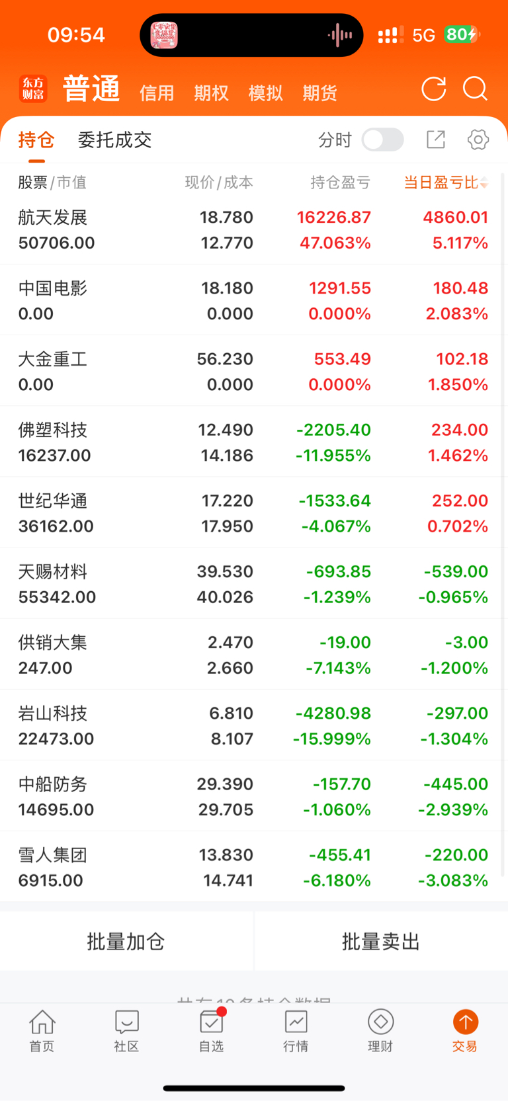Select the 天赐材料 stock row
Image resolution: width=508 pixels, height=1101 pixels.
253,584
